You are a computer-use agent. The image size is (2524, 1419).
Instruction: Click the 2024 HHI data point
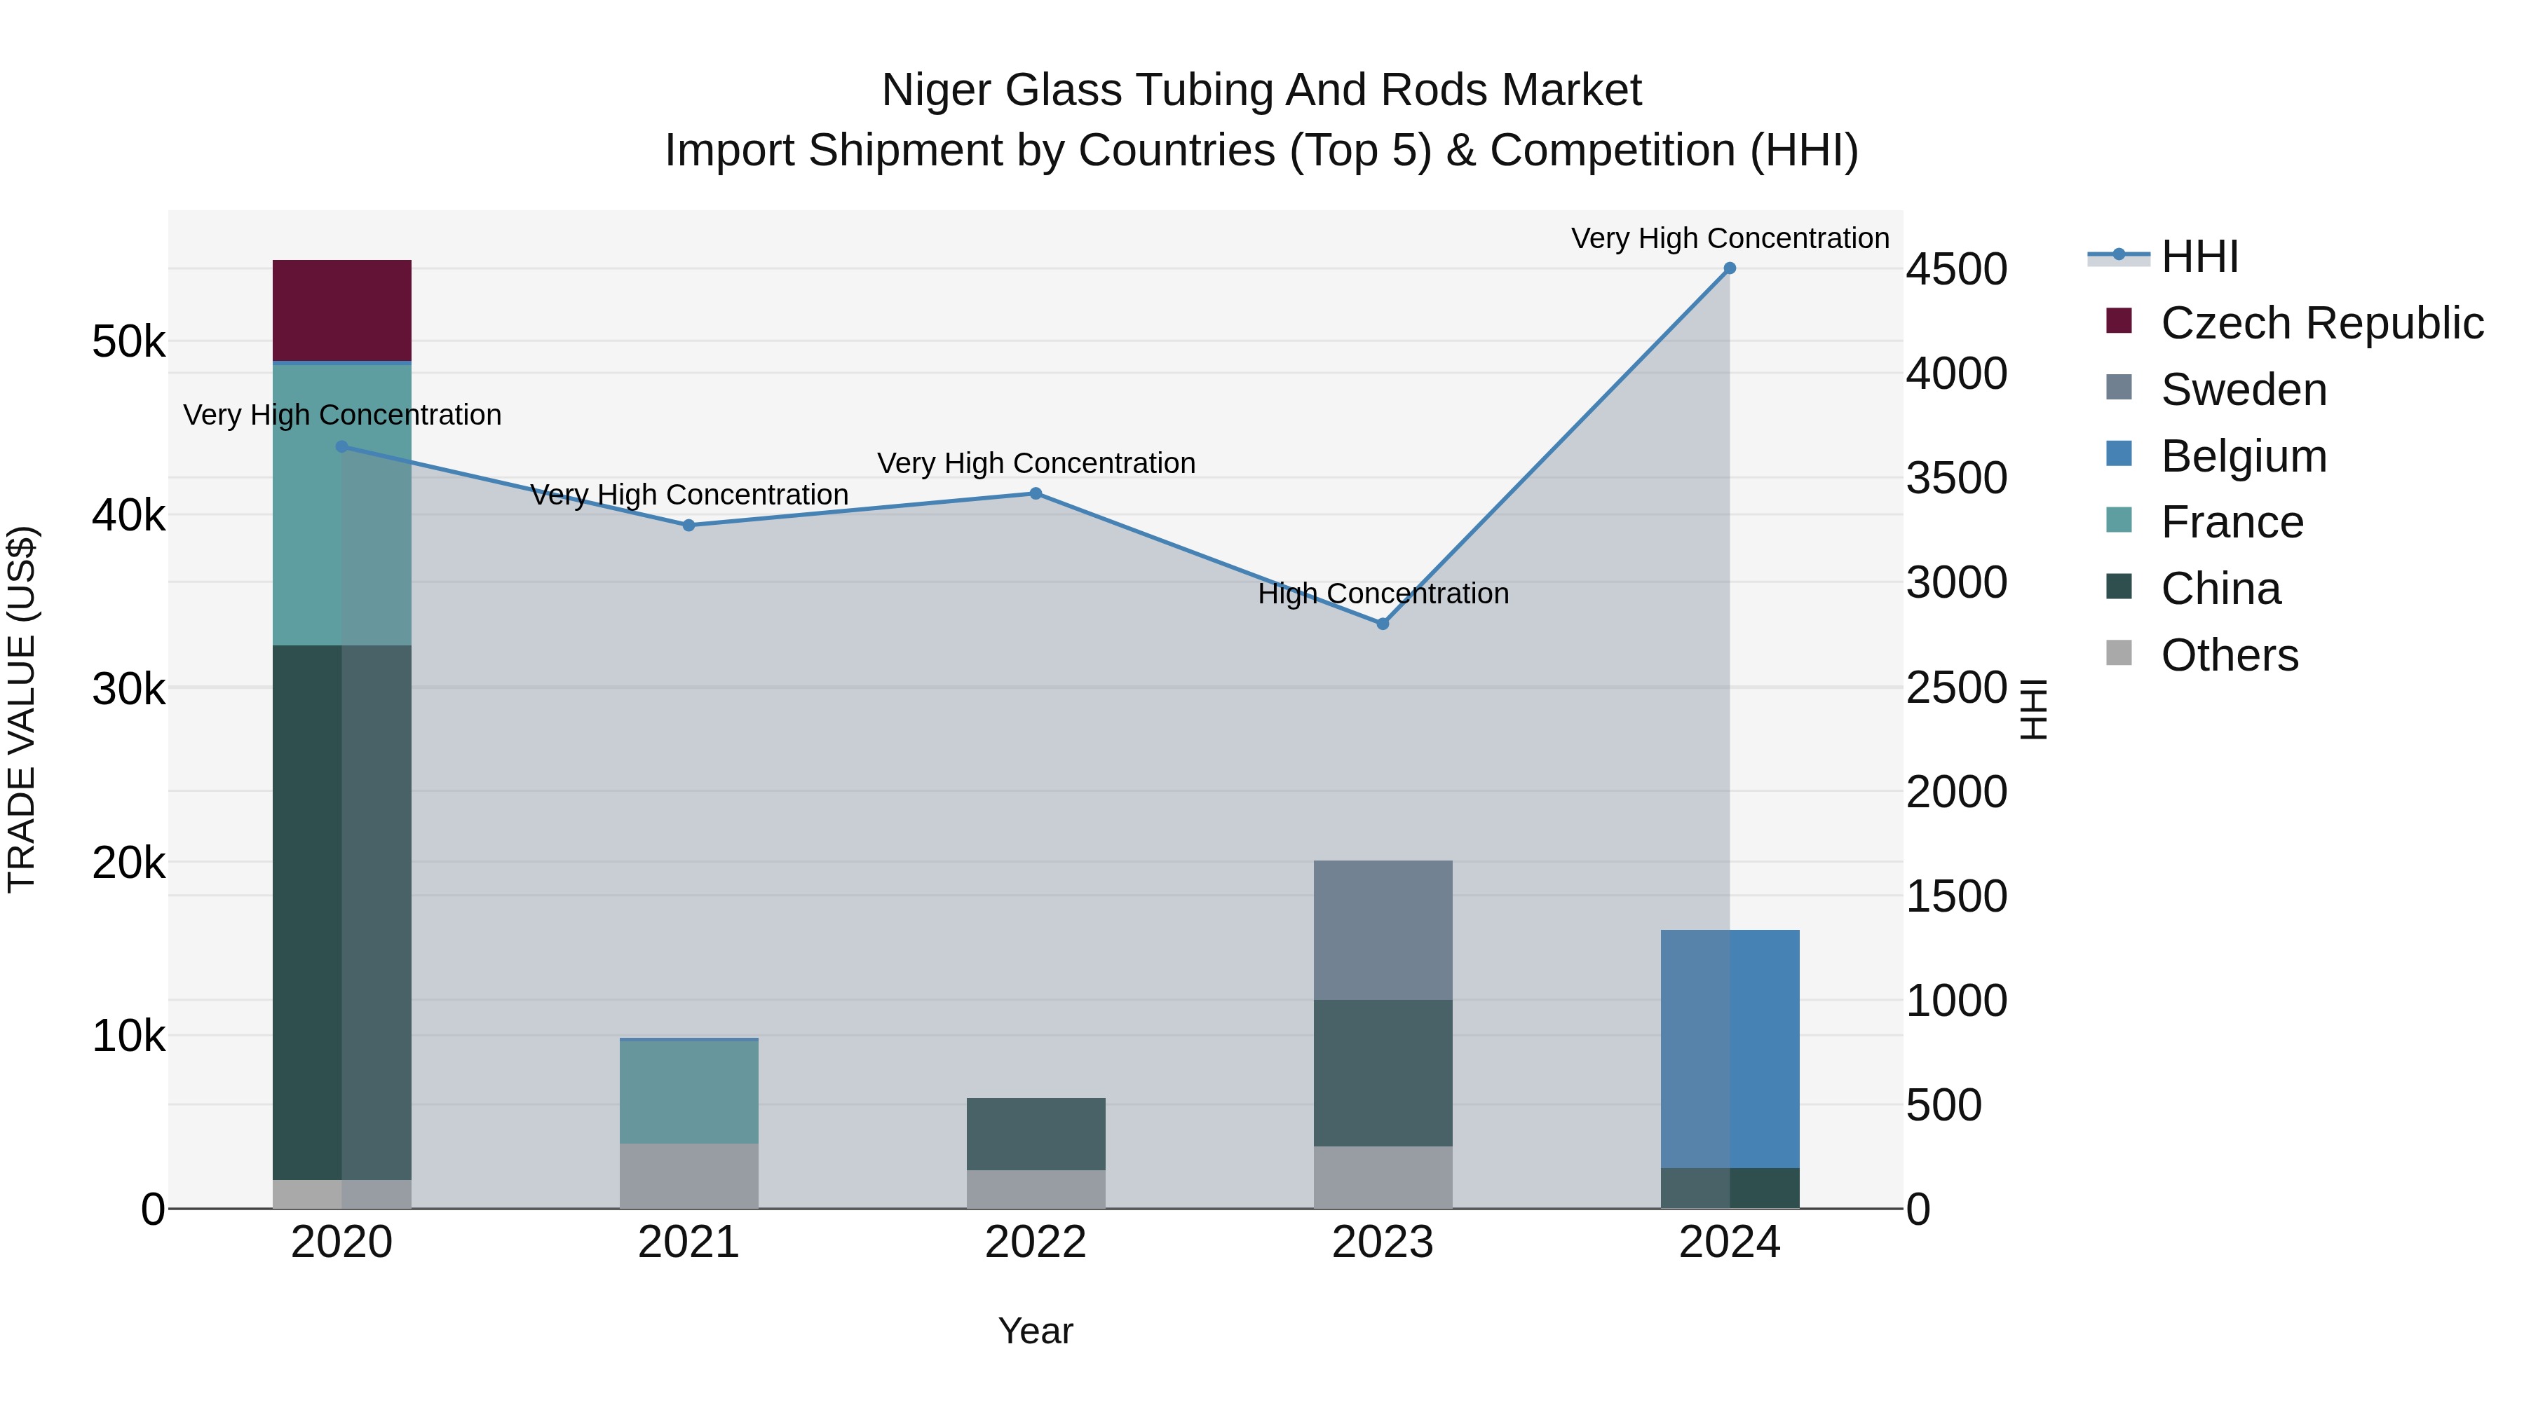coord(1730,268)
